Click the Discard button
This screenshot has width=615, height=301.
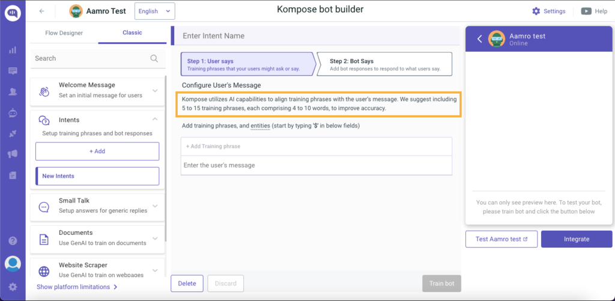(x=226, y=284)
